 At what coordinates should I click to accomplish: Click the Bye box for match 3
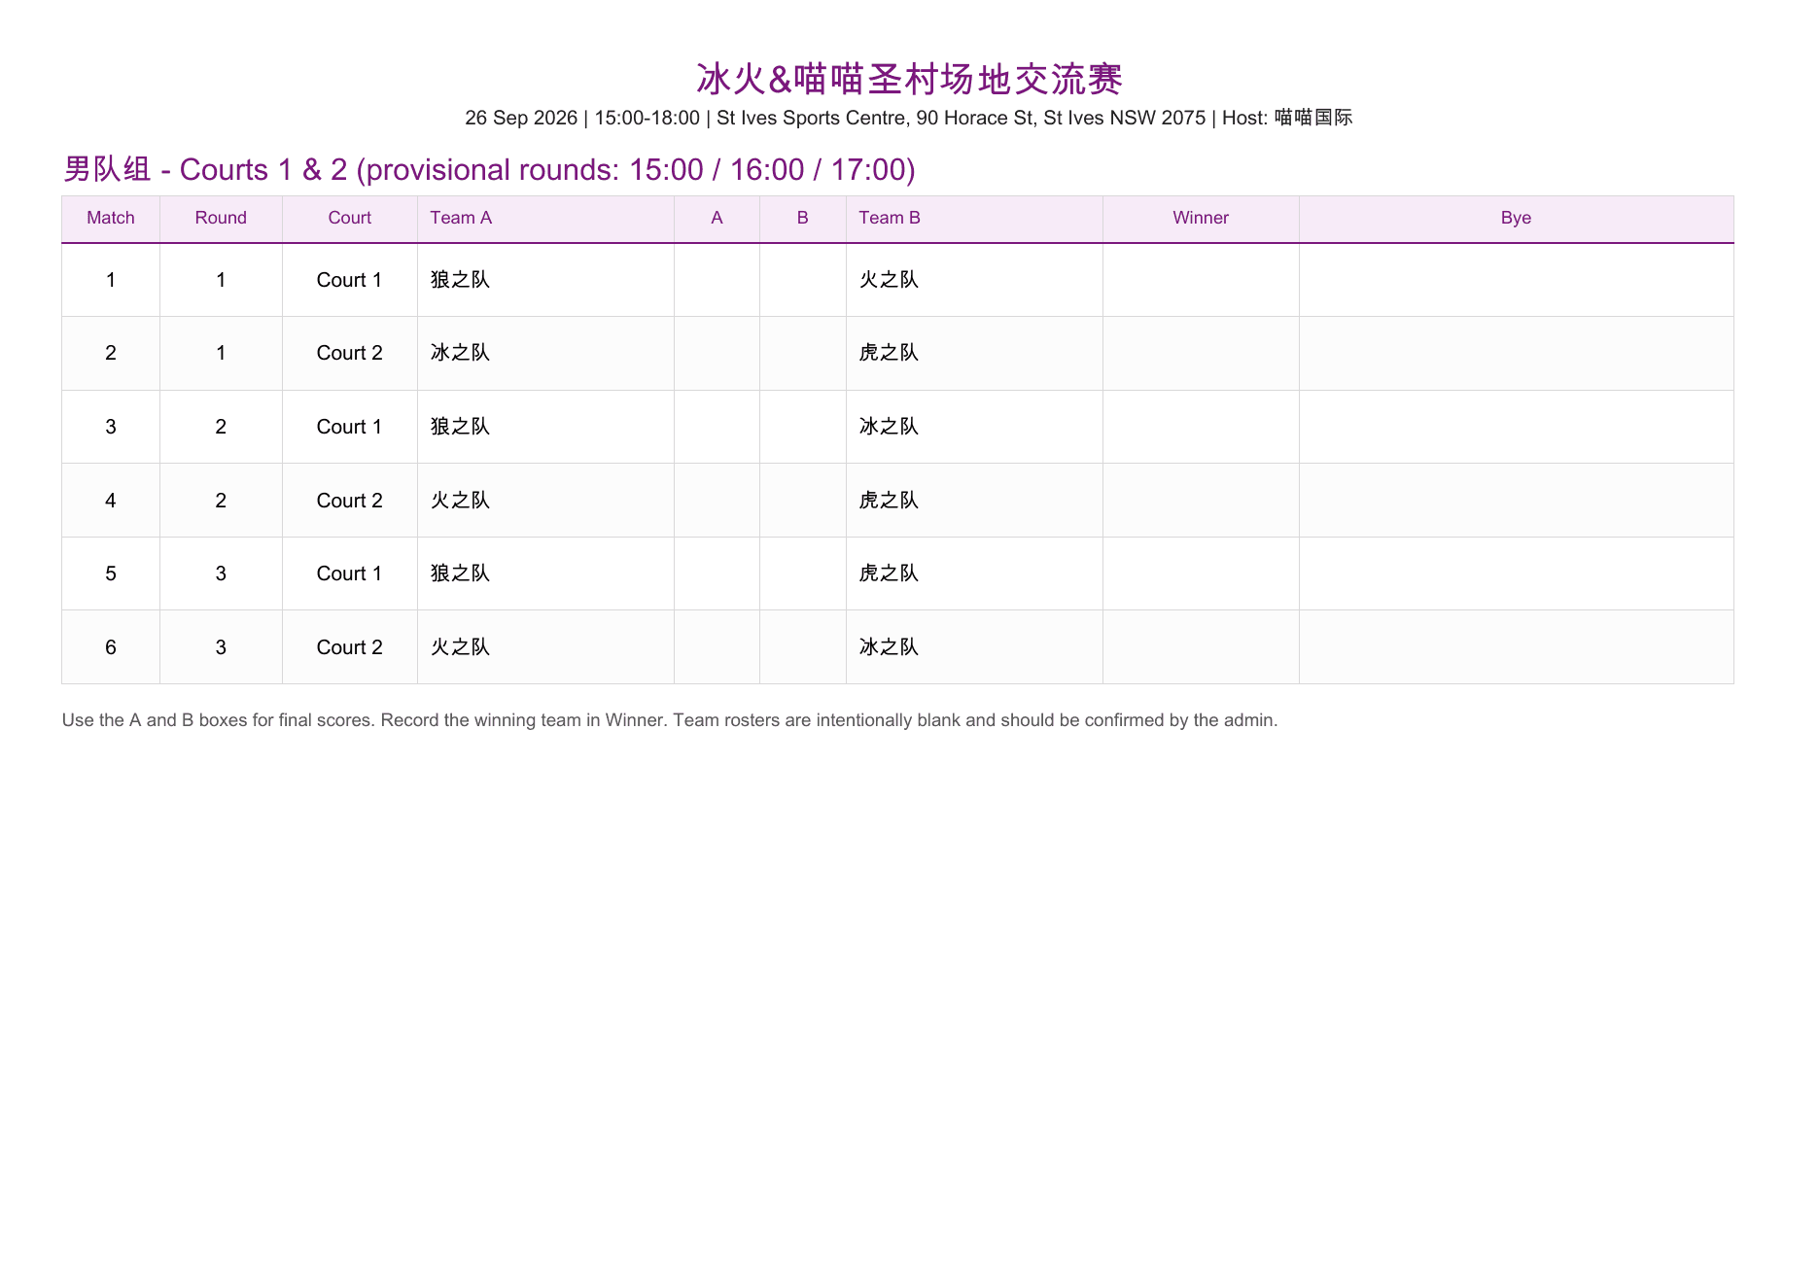point(1516,427)
